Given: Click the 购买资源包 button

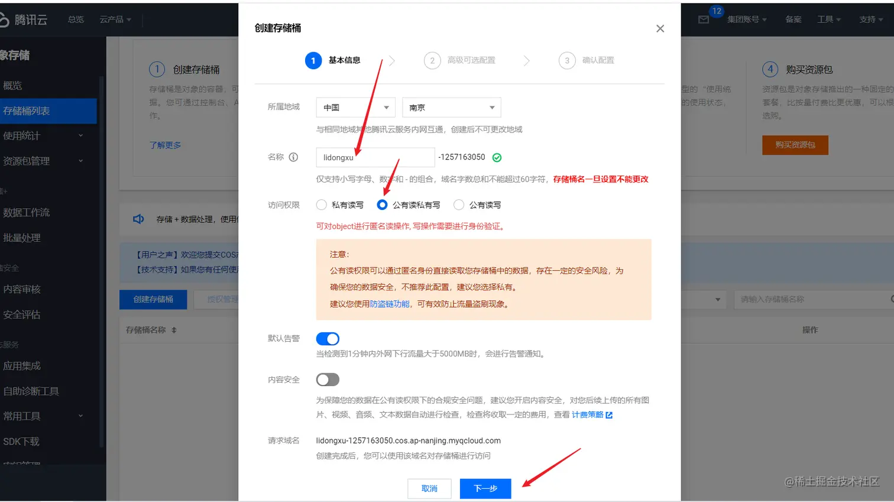Looking at the screenshot, I should [x=795, y=145].
